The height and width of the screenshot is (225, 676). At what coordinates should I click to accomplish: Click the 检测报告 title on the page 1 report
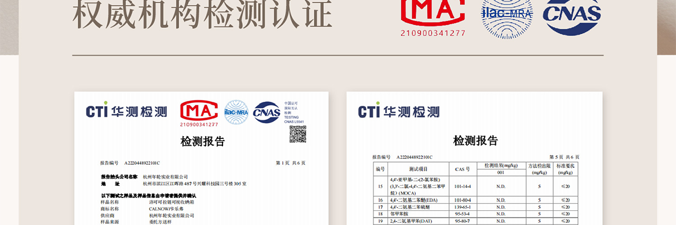(203, 141)
